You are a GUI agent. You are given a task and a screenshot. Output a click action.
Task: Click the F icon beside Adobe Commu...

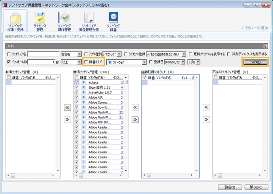click(84, 102)
